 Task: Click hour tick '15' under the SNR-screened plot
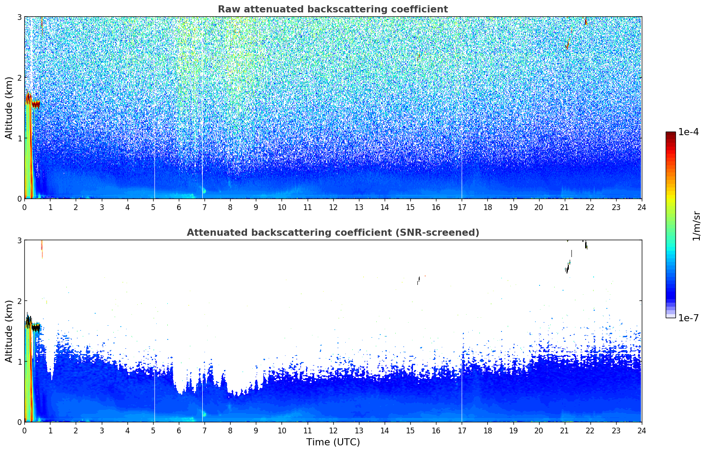(410, 430)
